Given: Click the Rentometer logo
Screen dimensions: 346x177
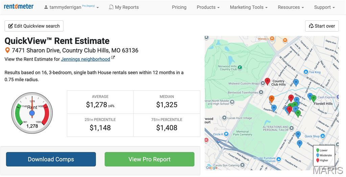Looking at the screenshot, I should [x=19, y=6].
